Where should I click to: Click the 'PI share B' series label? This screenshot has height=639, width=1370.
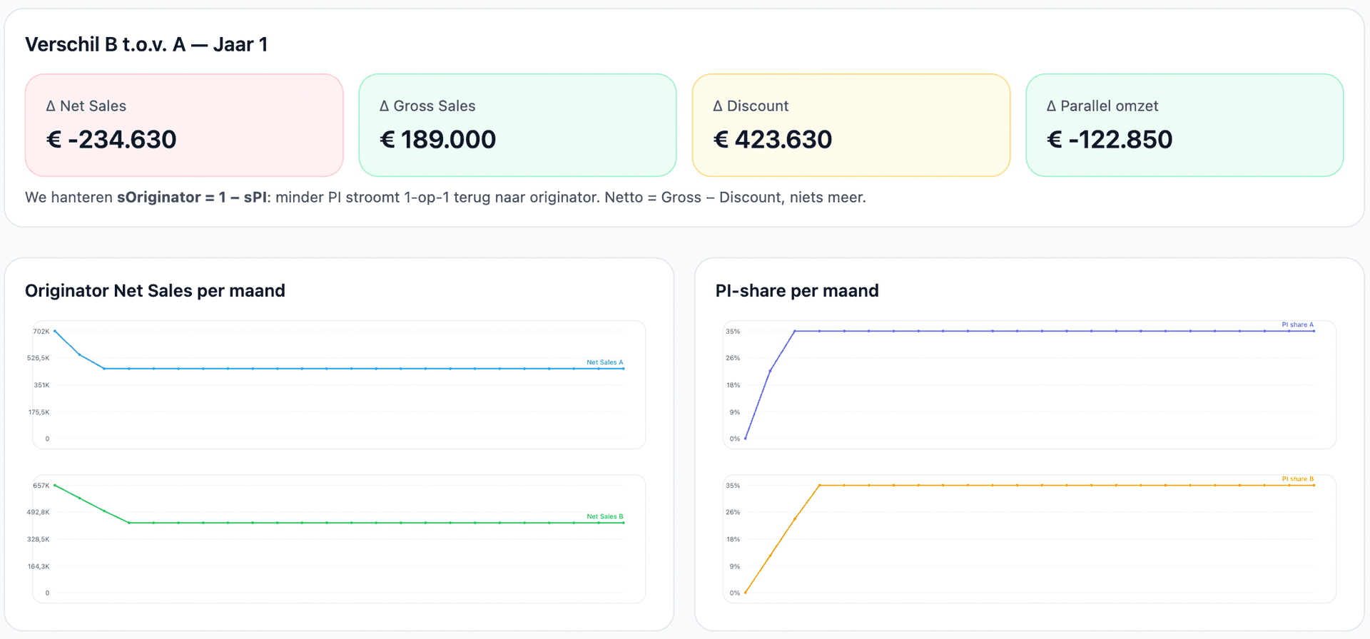pos(1297,479)
